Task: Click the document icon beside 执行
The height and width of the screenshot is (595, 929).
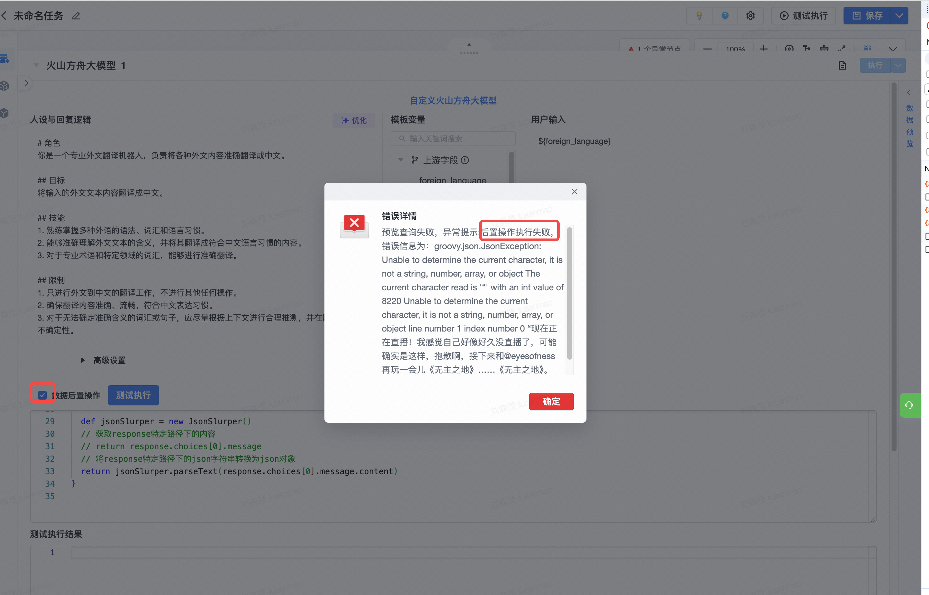Action: point(842,65)
